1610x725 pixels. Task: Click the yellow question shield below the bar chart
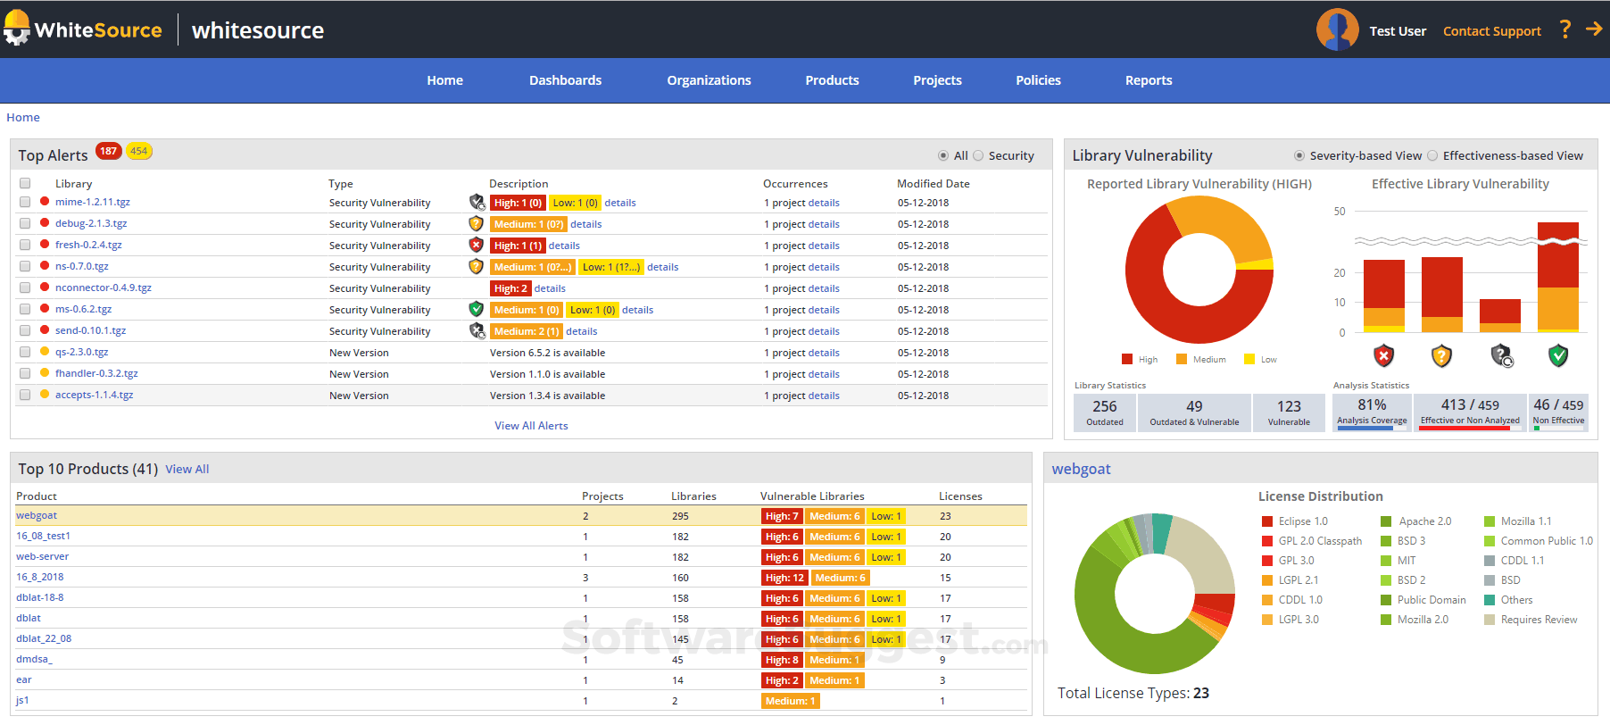pyautogui.click(x=1441, y=356)
